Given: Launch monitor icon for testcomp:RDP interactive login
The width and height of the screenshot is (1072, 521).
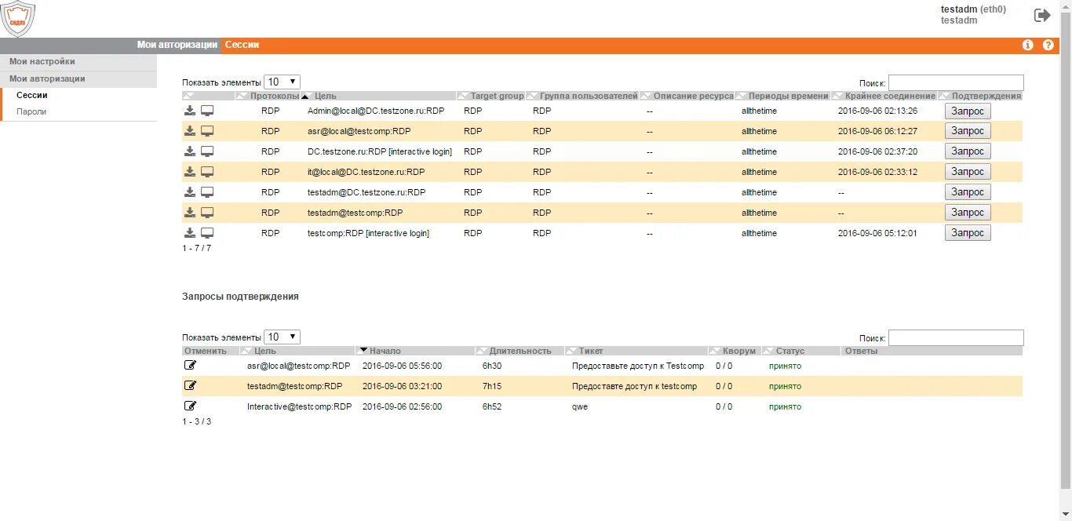Looking at the screenshot, I should coord(207,233).
